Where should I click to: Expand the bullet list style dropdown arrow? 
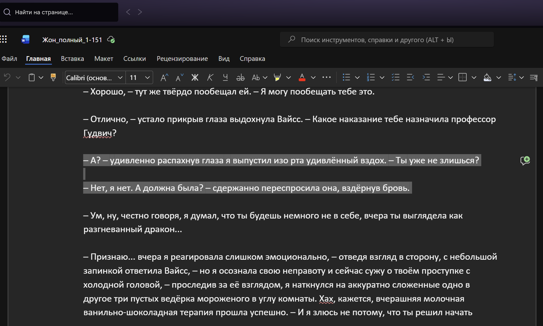tap(357, 78)
